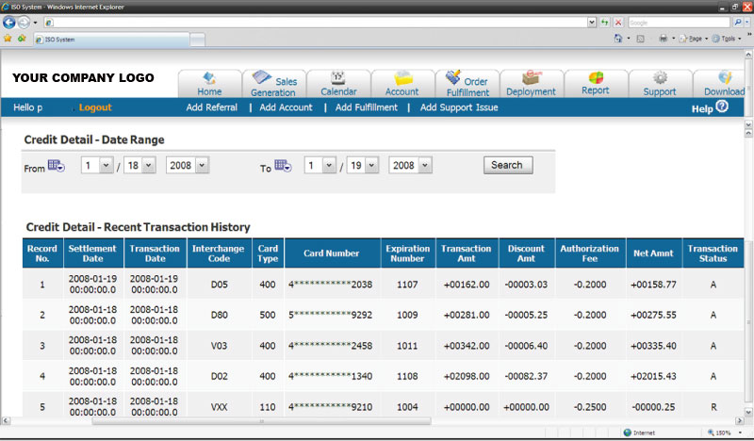Open the Download tab
The image size is (754, 441).
720,84
